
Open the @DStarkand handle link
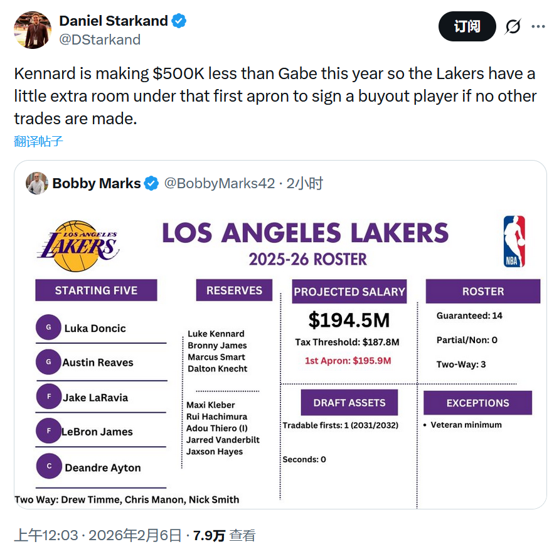pyautogui.click(x=99, y=40)
